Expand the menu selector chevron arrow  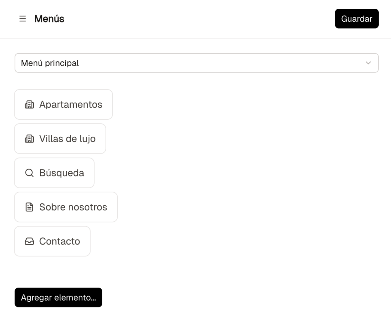pyautogui.click(x=368, y=63)
